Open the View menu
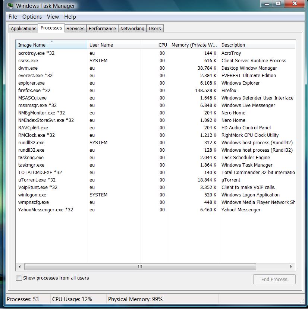This screenshot has width=308, height=309. [x=53, y=17]
